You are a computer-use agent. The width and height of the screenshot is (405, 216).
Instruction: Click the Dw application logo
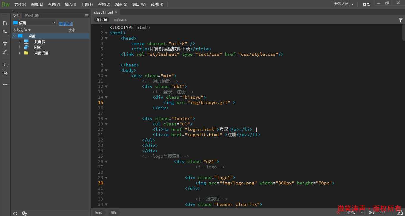click(x=5, y=4)
